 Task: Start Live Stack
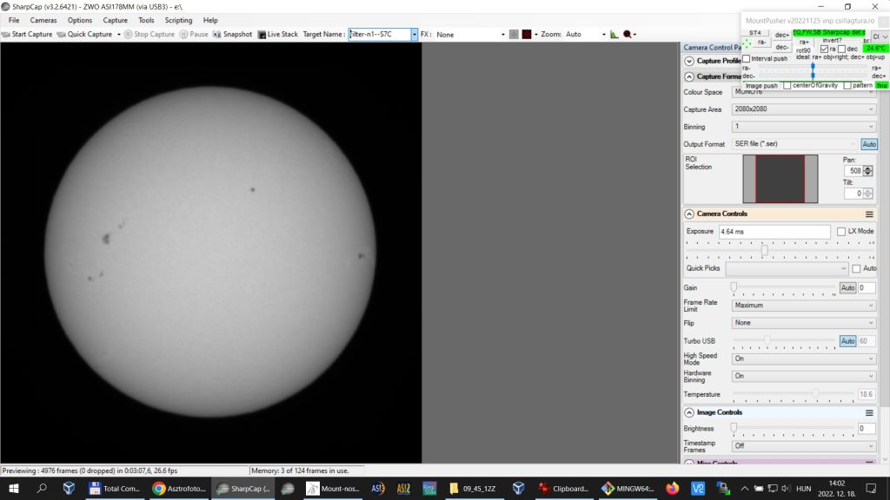[277, 34]
